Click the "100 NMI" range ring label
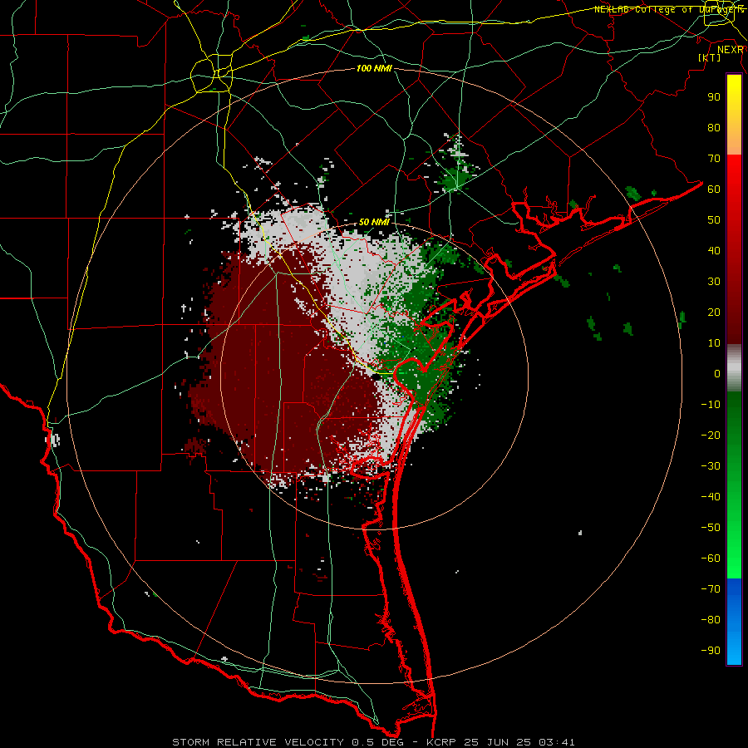 pos(374,69)
